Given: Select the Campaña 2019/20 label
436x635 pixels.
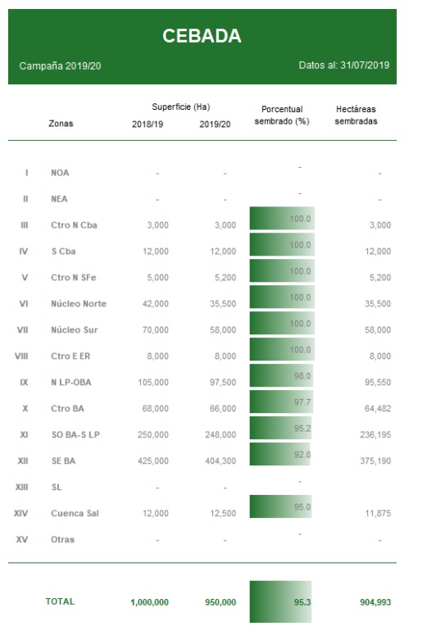Looking at the screenshot, I should point(60,66).
